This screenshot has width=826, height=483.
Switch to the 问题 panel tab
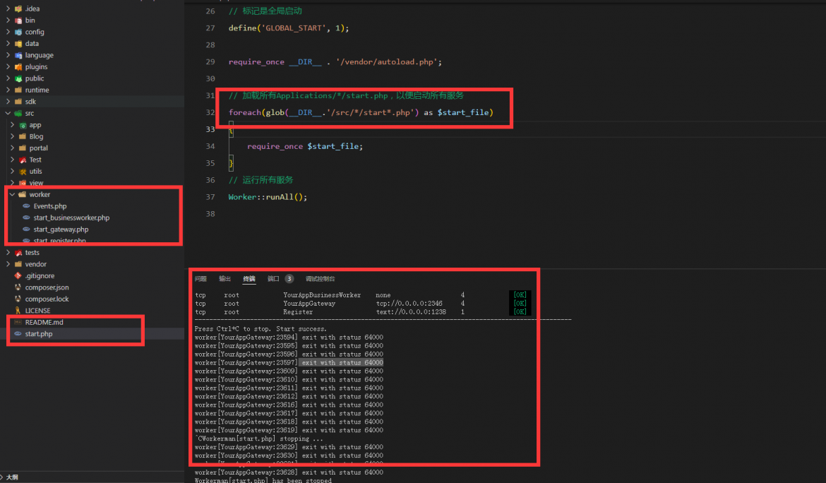[x=200, y=279]
